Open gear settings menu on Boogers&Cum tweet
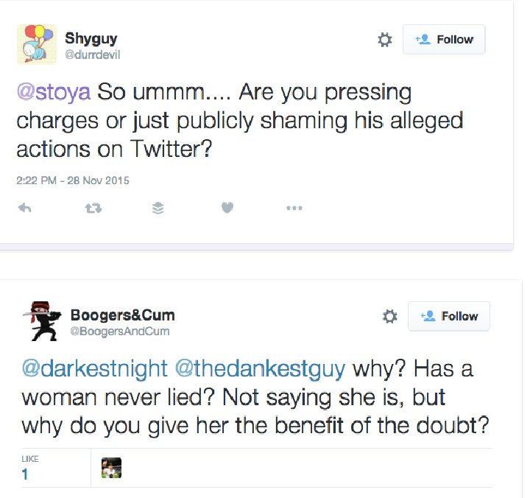The width and height of the screenshot is (530, 498). tap(389, 316)
